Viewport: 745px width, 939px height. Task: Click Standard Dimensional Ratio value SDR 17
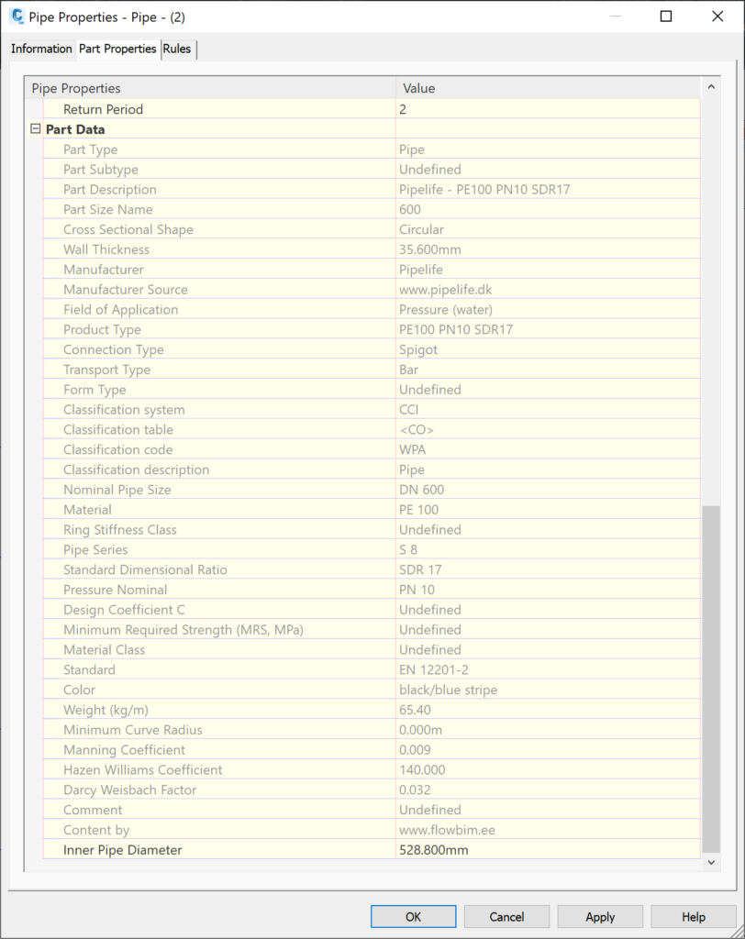point(420,569)
